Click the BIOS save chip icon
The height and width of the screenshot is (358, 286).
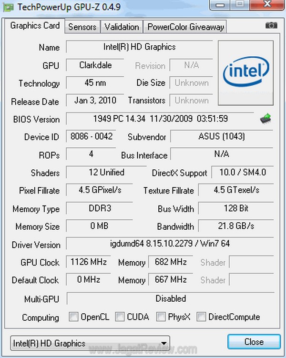266,119
